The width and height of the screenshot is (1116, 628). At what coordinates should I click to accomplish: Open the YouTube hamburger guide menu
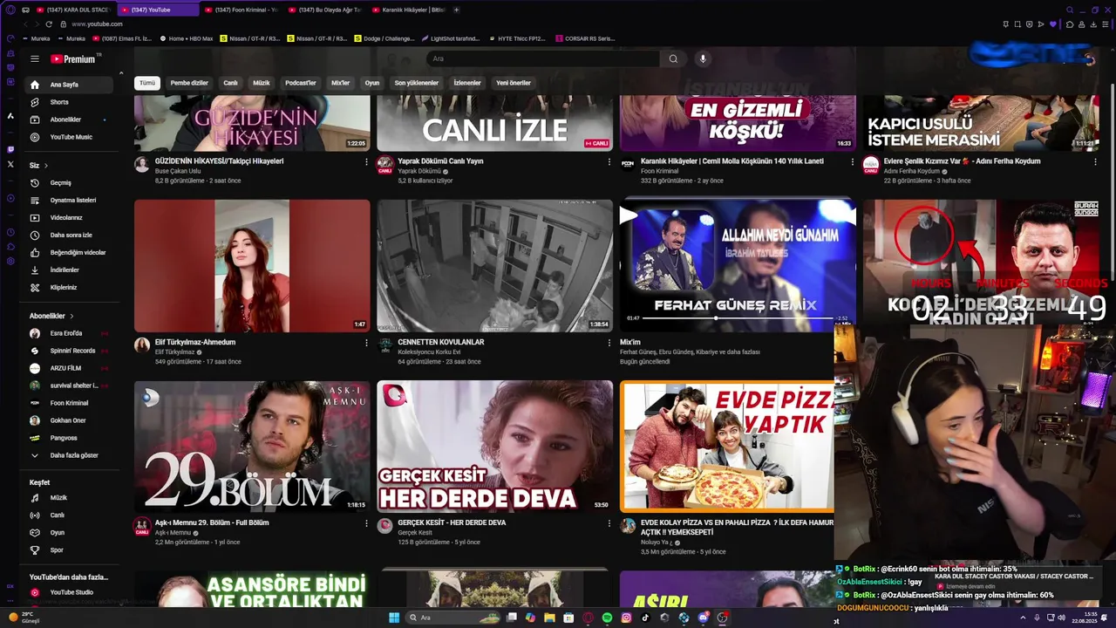pos(35,59)
